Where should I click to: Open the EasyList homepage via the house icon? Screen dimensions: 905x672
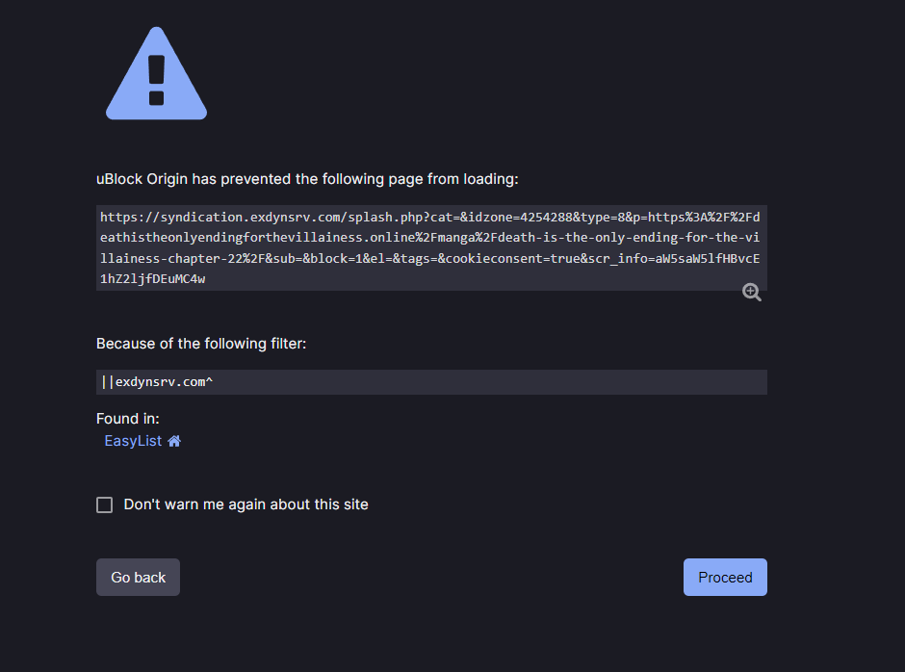[x=174, y=440]
